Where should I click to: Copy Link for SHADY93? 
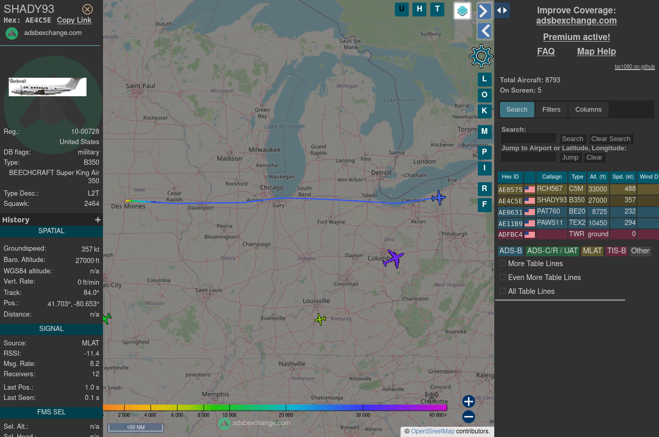74,20
